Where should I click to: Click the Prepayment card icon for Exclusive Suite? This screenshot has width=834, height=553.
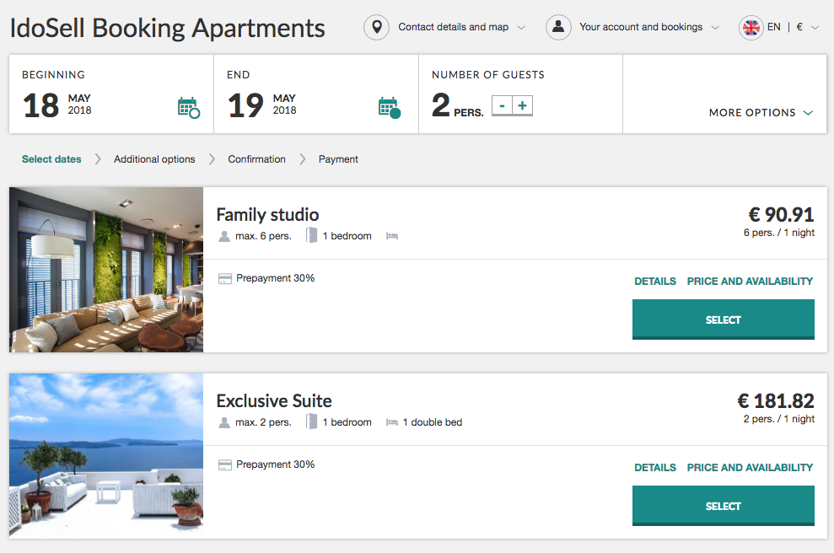tap(225, 464)
